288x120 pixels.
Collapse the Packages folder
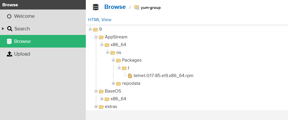click(x=113, y=60)
